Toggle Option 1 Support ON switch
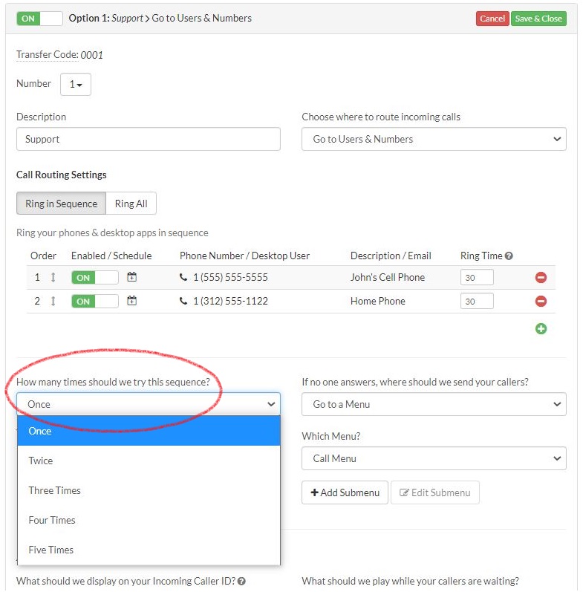The height and width of the screenshot is (592, 583). 39,19
